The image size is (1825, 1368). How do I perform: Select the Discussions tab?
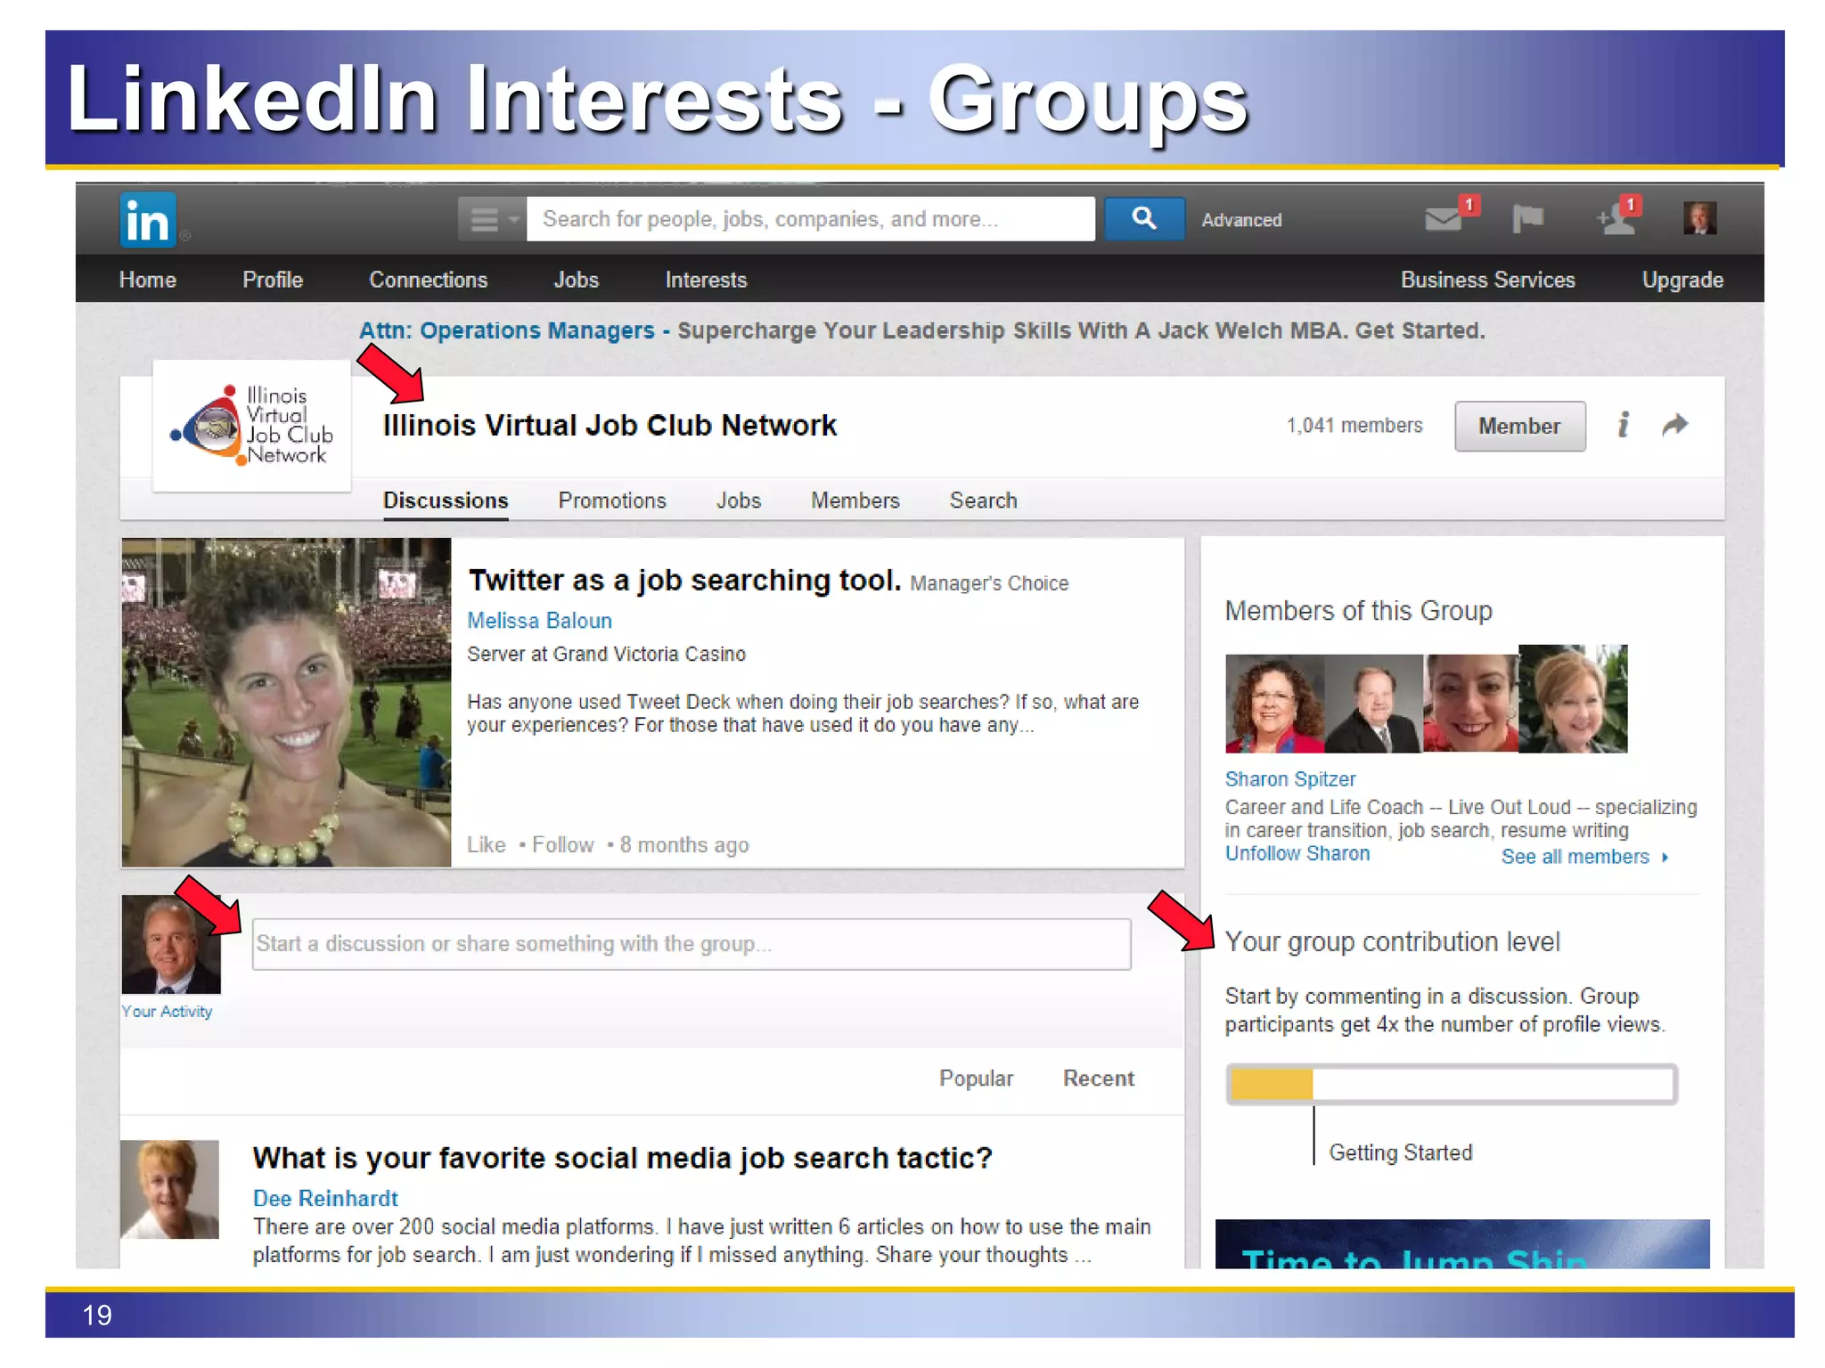[446, 501]
